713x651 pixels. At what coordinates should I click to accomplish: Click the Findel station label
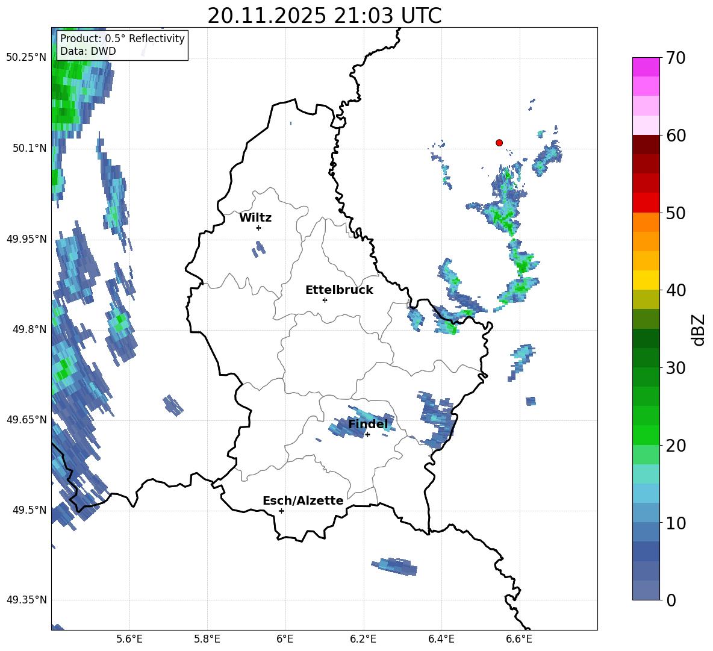click(x=368, y=424)
